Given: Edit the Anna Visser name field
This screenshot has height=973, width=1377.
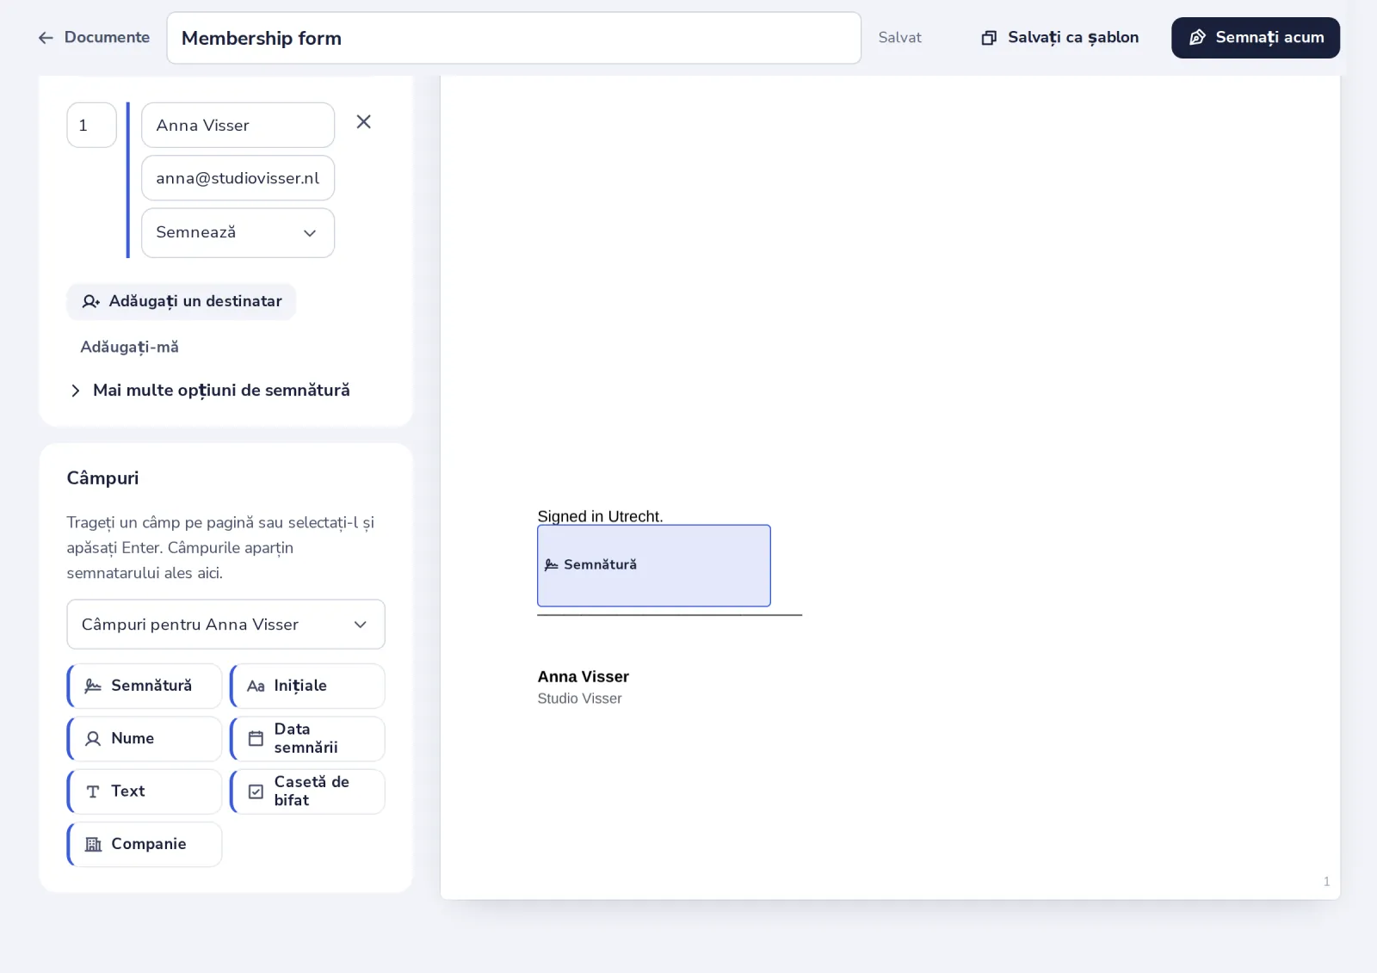Looking at the screenshot, I should click(x=238, y=126).
